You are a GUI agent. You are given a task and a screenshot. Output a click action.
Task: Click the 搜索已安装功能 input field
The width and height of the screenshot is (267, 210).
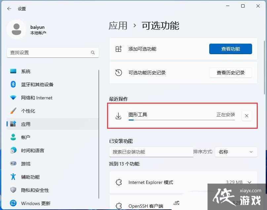click(151, 152)
